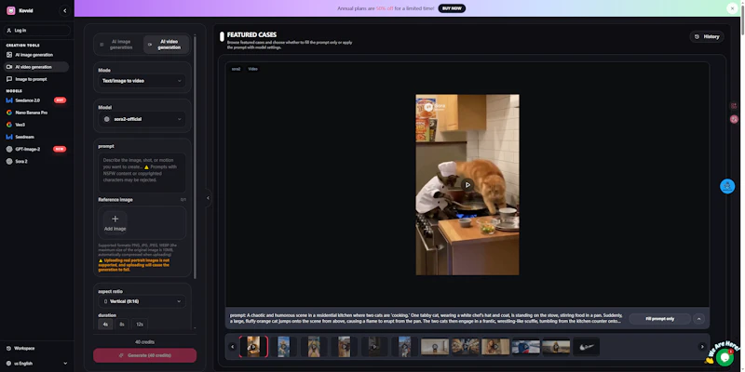Collapse the settings panel with the side arrow
This screenshot has width=745, height=372.
coord(208,198)
